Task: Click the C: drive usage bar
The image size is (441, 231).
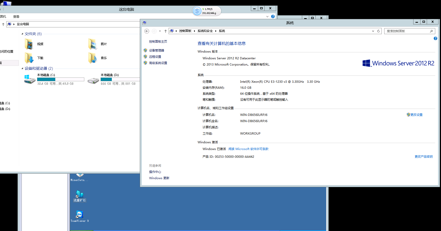Action: pos(61,79)
